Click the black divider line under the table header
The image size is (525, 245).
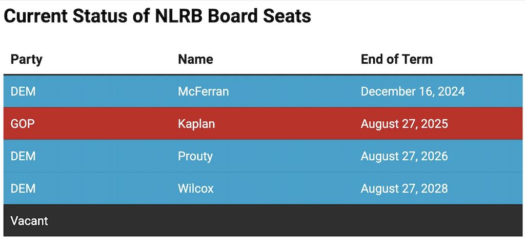pos(262,75)
